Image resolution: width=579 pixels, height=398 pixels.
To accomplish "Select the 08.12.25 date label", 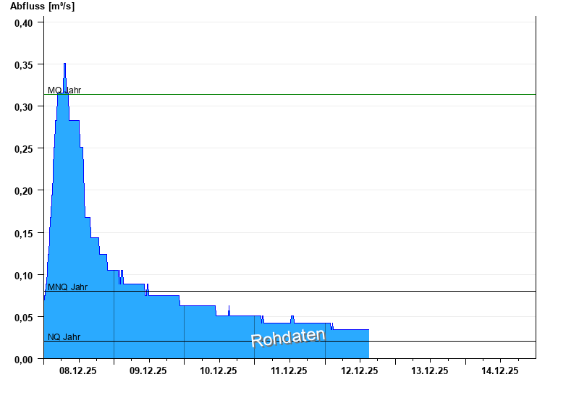I will 78,371.
